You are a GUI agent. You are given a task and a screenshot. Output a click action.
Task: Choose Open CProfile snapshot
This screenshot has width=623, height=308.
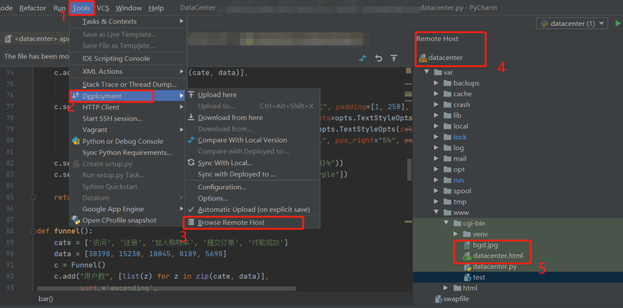pos(128,220)
